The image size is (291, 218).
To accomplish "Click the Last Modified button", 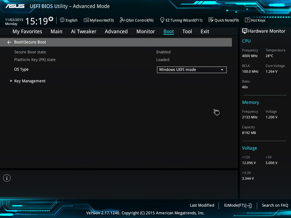I will click(x=202, y=205).
